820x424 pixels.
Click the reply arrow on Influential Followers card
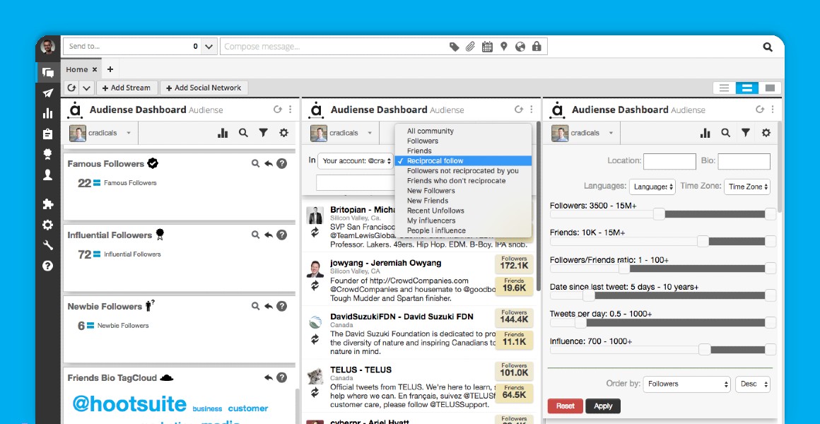pyautogui.click(x=269, y=235)
